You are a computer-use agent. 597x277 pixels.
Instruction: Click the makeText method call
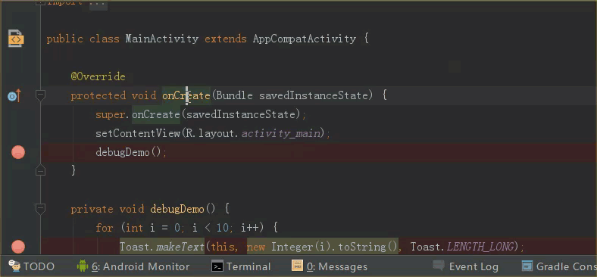pos(180,247)
